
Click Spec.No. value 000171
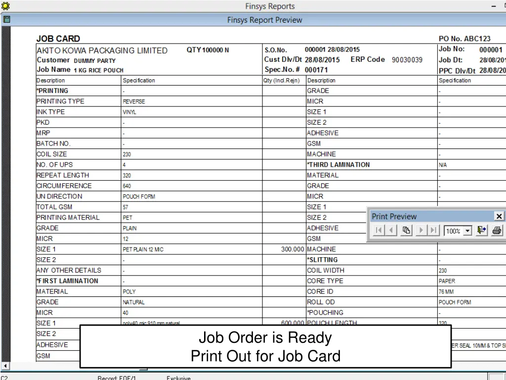pyautogui.click(x=316, y=70)
